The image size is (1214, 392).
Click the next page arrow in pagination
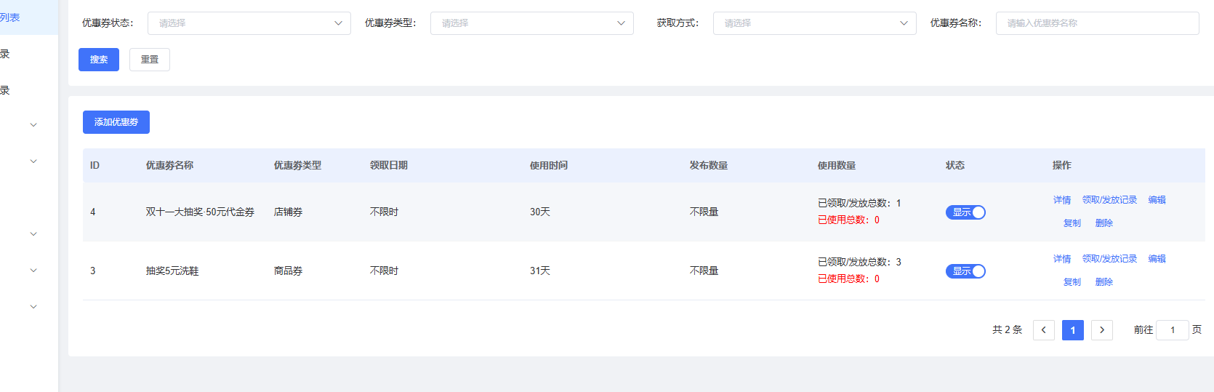click(1101, 330)
